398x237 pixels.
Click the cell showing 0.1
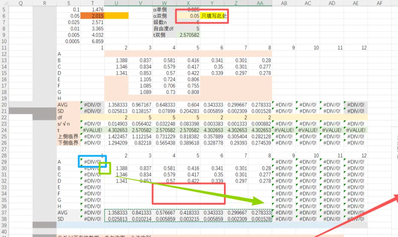[x=69, y=10]
